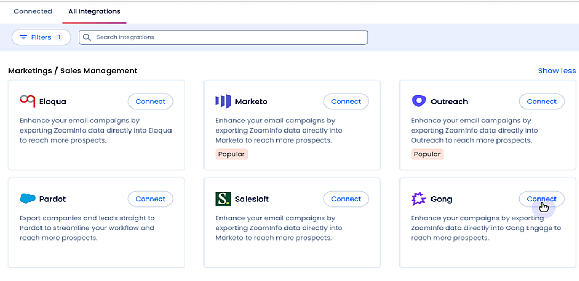The image size is (579, 281).
Task: Click the Popular tag on Marketo card
Action: pos(232,154)
